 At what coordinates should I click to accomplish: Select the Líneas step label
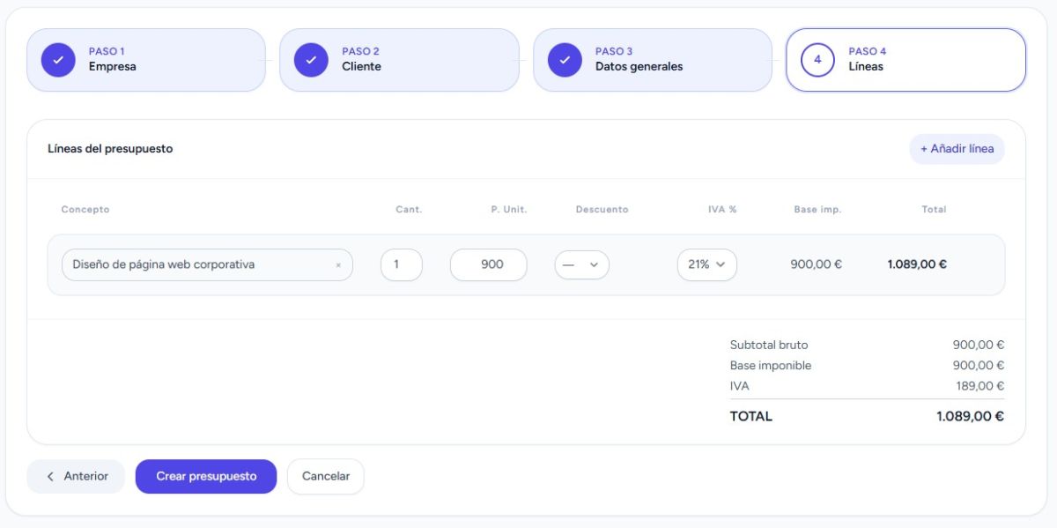click(x=865, y=66)
